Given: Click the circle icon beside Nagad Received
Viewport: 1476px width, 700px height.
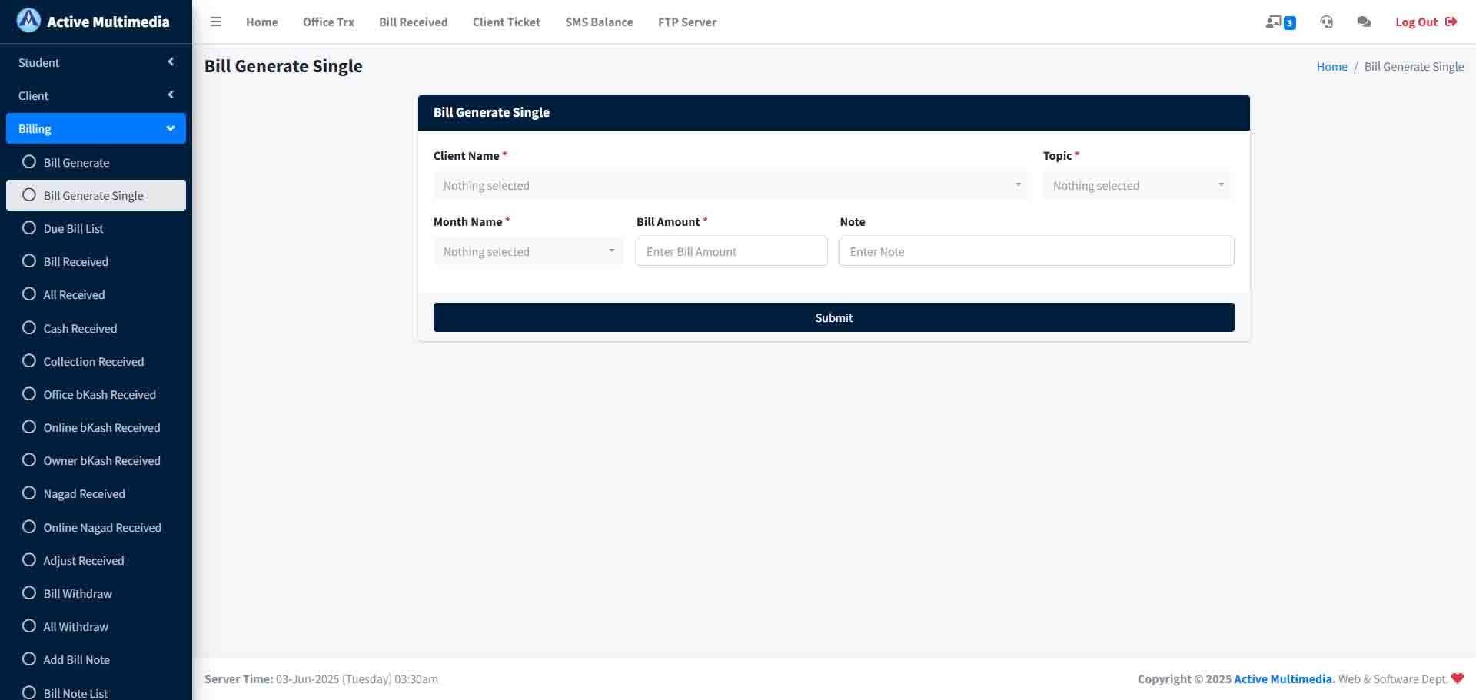Looking at the screenshot, I should (29, 493).
